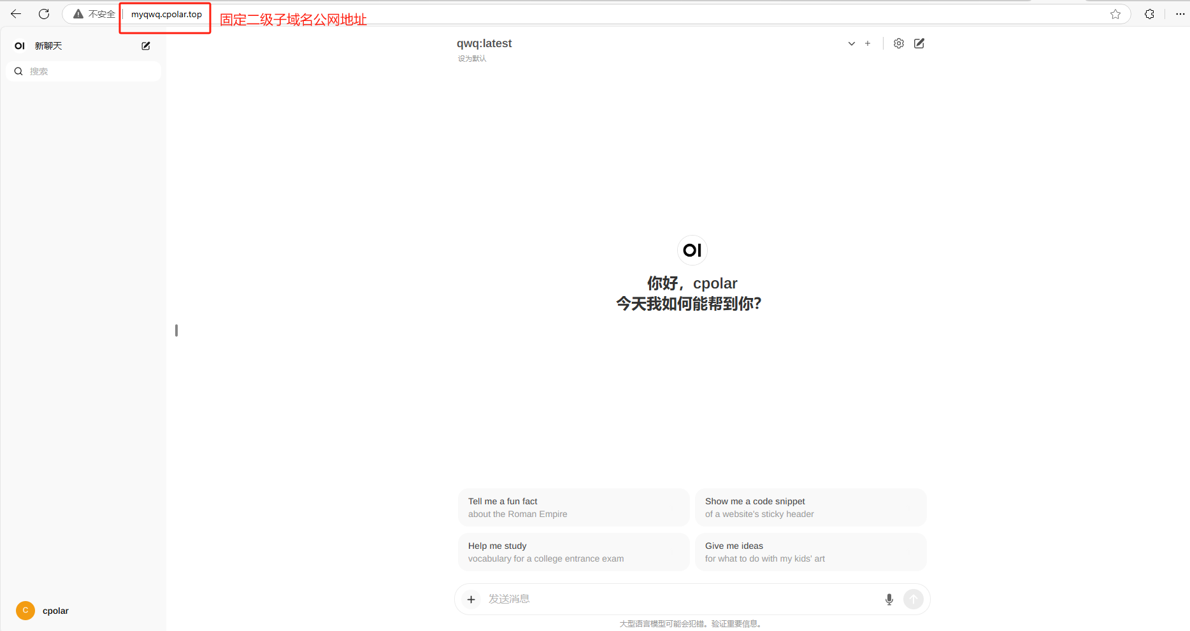Click the LLM disclaimer text at bottom
Viewport: 1190px width, 631px height.
click(692, 624)
